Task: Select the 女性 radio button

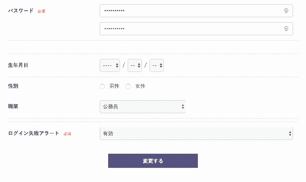Action: [x=128, y=86]
